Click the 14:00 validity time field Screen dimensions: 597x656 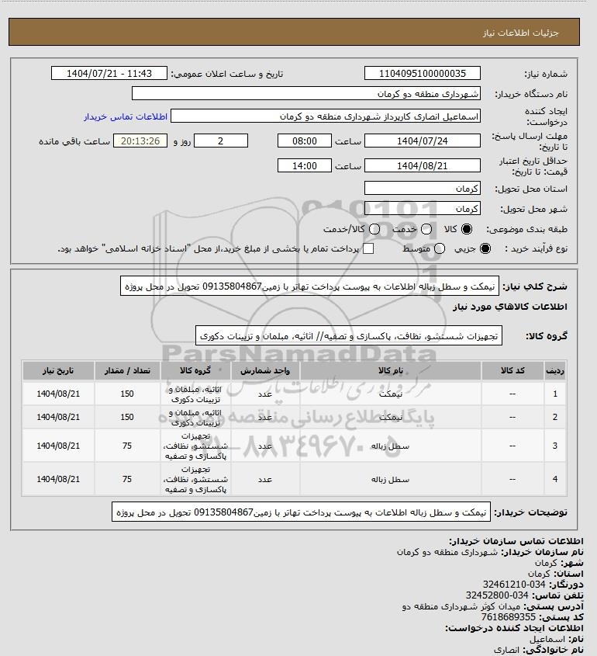tap(305, 165)
